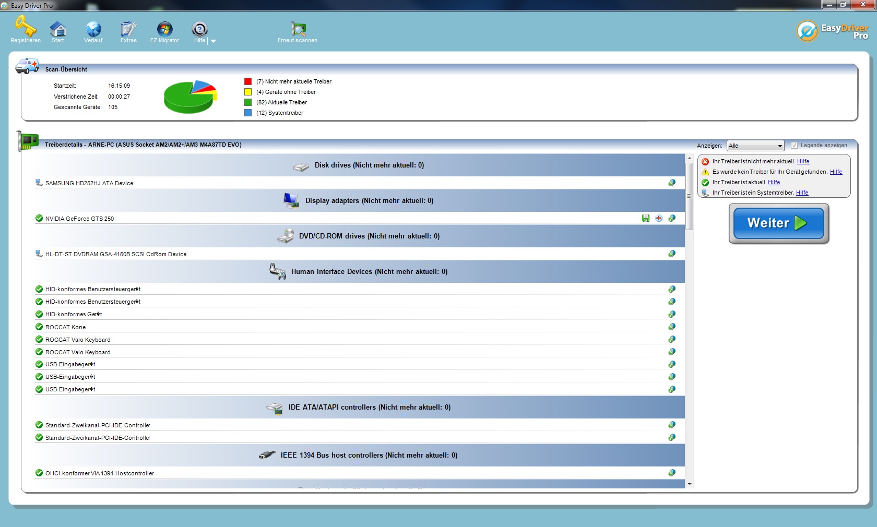Open driver info icon for HID-konformes Gerät
Screen dimensions: 877x527
click(672, 314)
